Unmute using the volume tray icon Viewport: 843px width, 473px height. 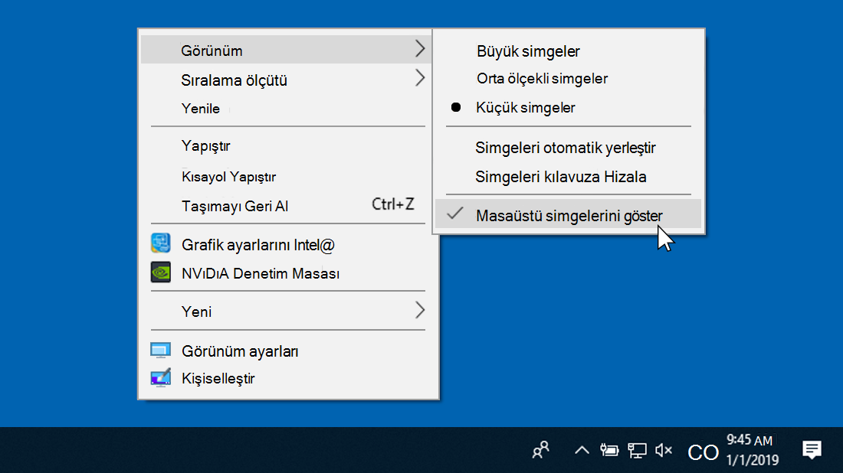[664, 450]
